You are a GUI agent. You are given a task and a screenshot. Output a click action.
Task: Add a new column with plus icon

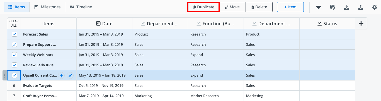(x=361, y=24)
